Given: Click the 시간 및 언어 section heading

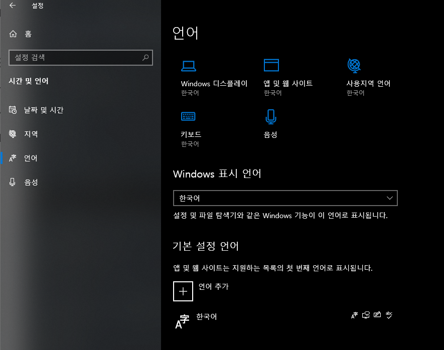Looking at the screenshot, I should (x=29, y=81).
